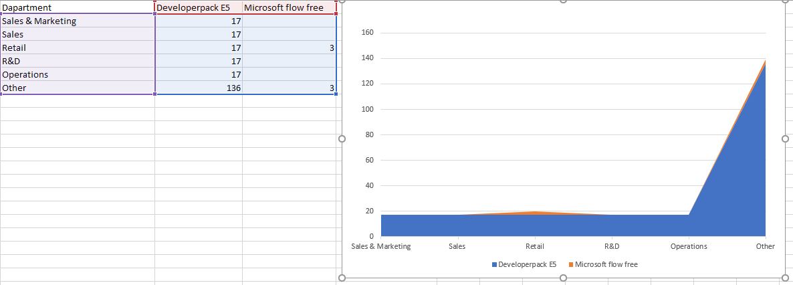The height and width of the screenshot is (285, 793).
Task: Click the 'Sales & Marketing' cell in the table
Action: click(77, 21)
